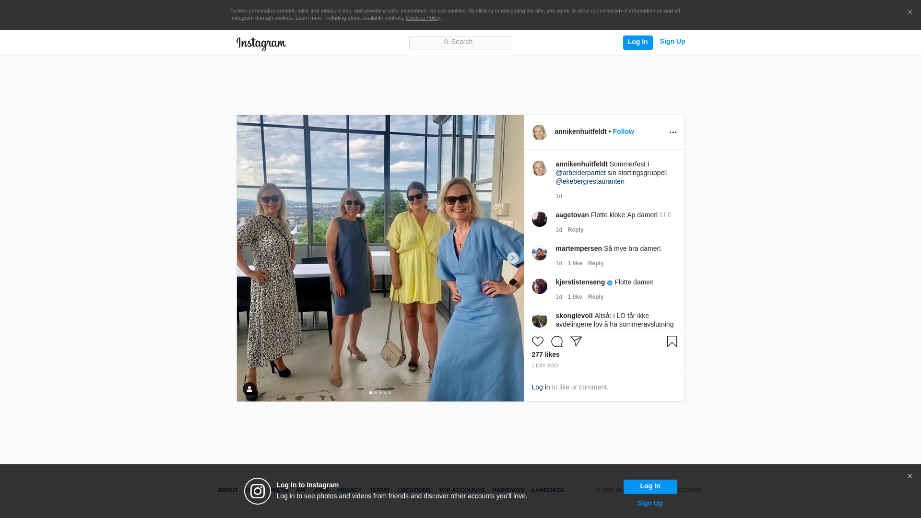Click kjerstistenseng's avatar

coord(540,286)
